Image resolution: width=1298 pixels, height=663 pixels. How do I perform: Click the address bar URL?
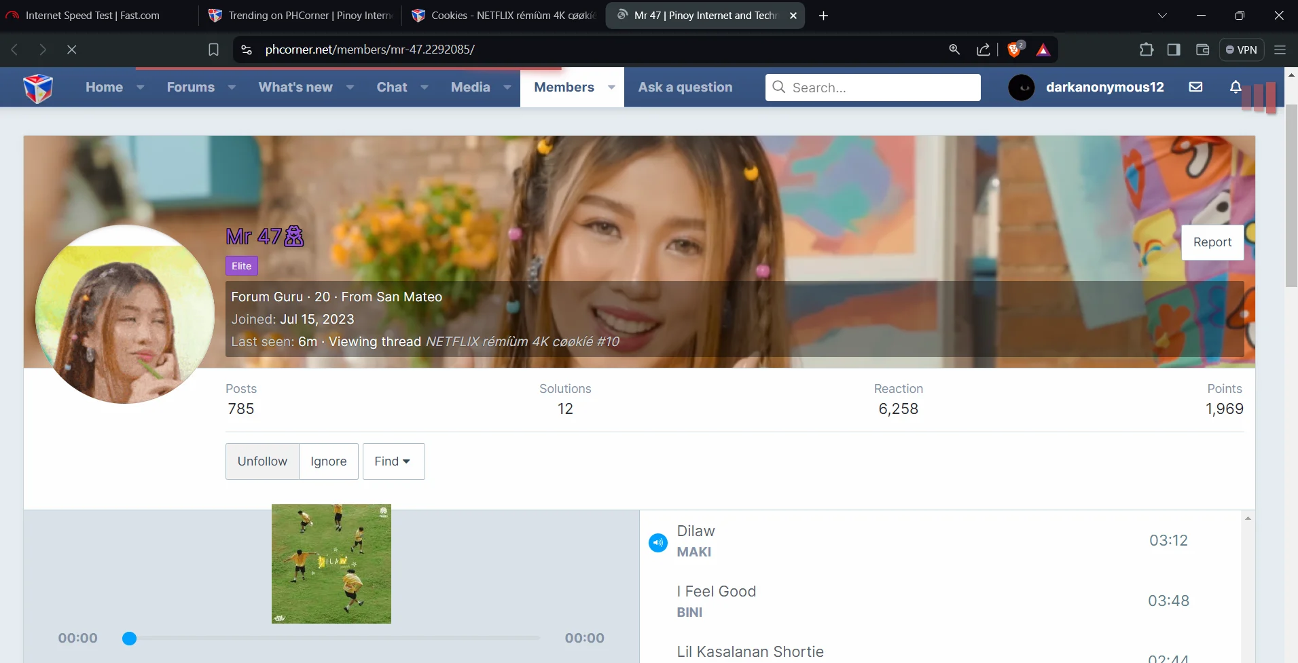click(x=369, y=50)
